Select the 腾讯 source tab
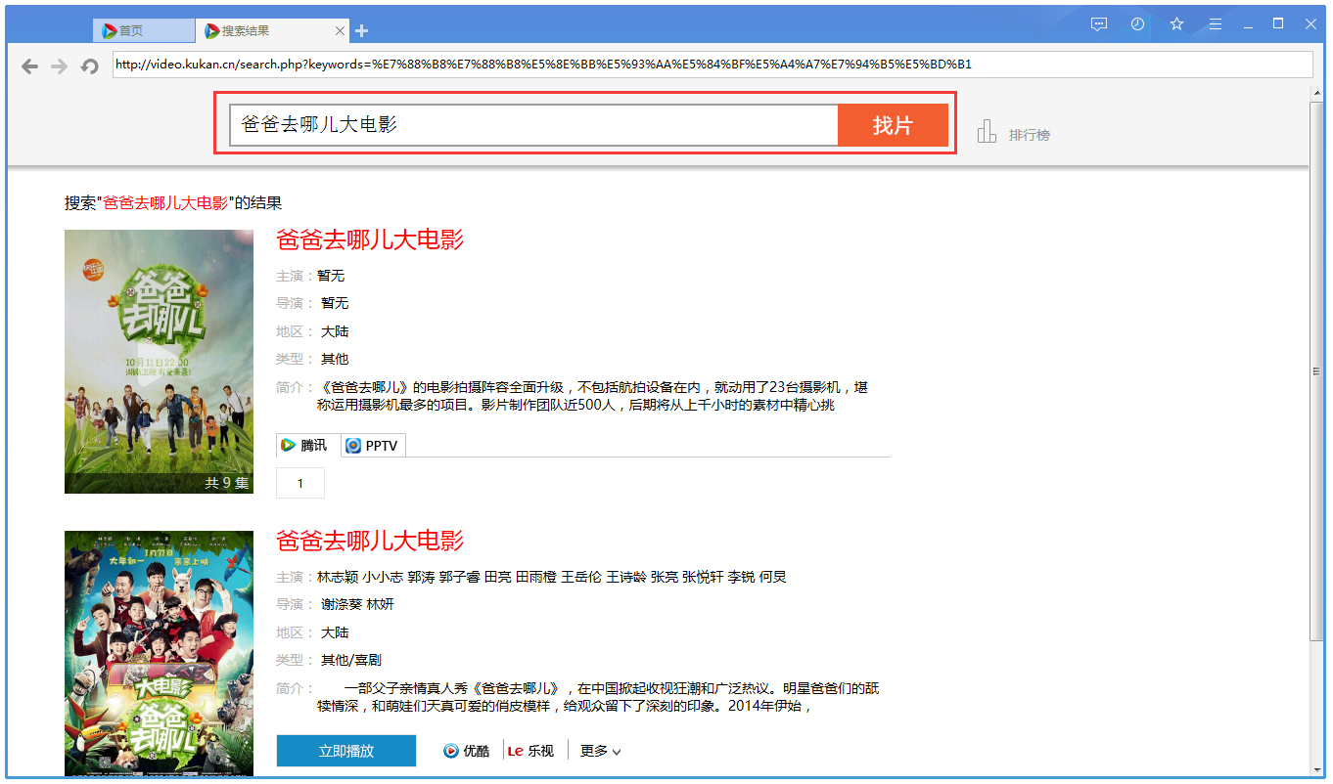This screenshot has height=784, width=1333. click(x=308, y=446)
